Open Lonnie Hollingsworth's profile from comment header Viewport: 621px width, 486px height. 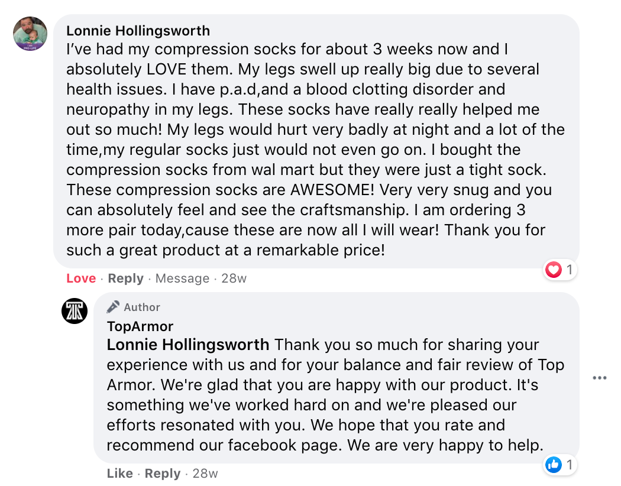[138, 30]
